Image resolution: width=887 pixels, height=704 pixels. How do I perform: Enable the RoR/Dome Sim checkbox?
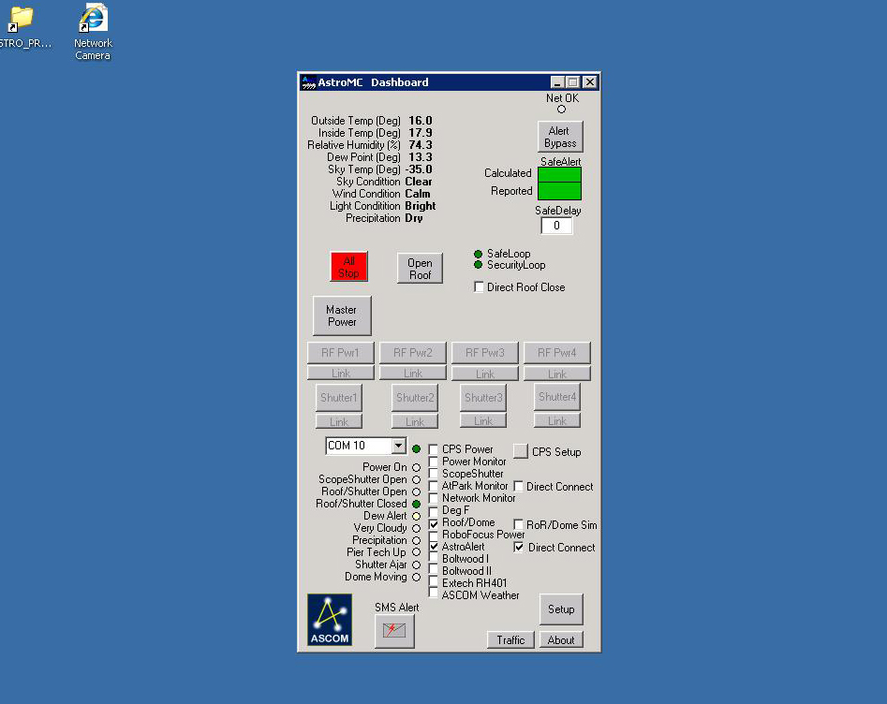518,525
